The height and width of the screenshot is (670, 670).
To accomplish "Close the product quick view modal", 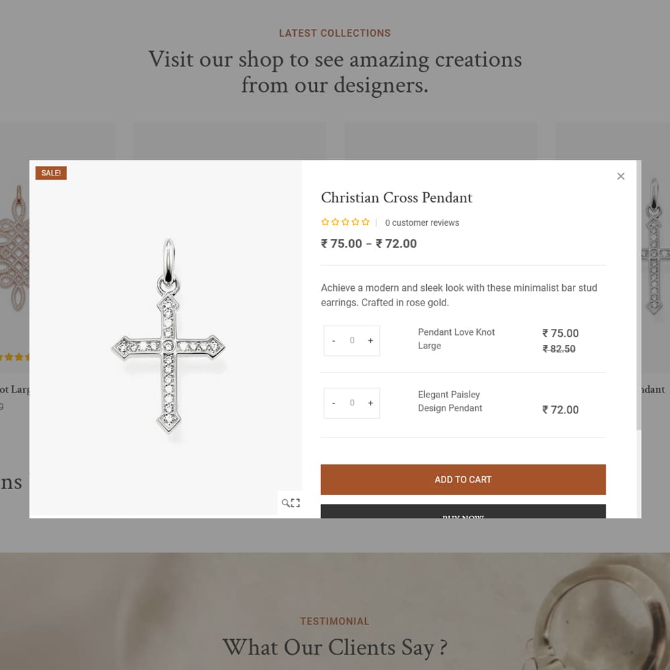I will [x=620, y=176].
